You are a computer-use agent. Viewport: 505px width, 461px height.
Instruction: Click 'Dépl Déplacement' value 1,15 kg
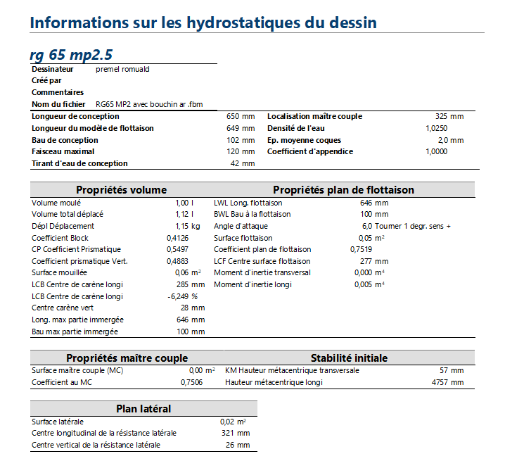188,227
